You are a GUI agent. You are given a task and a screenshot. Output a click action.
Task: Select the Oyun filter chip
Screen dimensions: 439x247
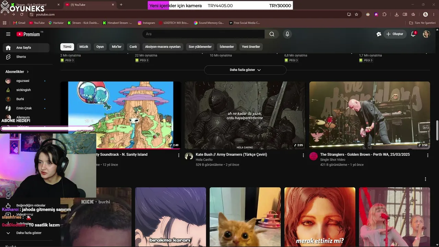click(x=100, y=47)
